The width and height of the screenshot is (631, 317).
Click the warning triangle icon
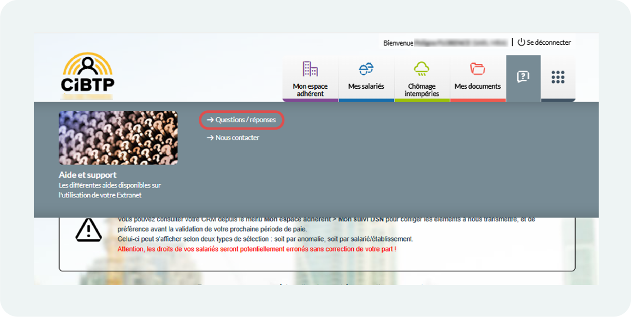(x=88, y=230)
